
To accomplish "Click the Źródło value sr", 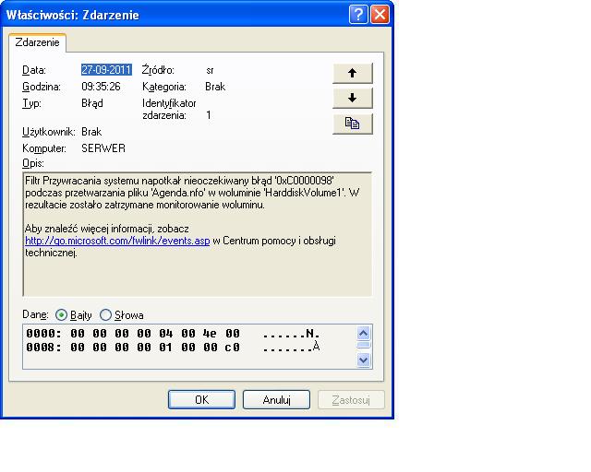I will pyautogui.click(x=210, y=70).
